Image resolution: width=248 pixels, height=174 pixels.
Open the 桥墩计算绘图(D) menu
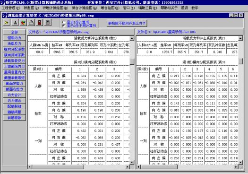pos(55,8)
